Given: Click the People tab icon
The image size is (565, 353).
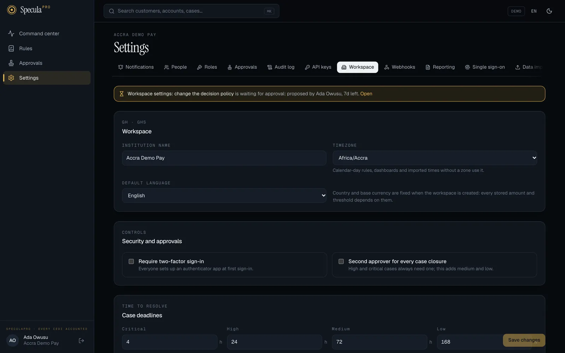Looking at the screenshot, I should pos(166,67).
